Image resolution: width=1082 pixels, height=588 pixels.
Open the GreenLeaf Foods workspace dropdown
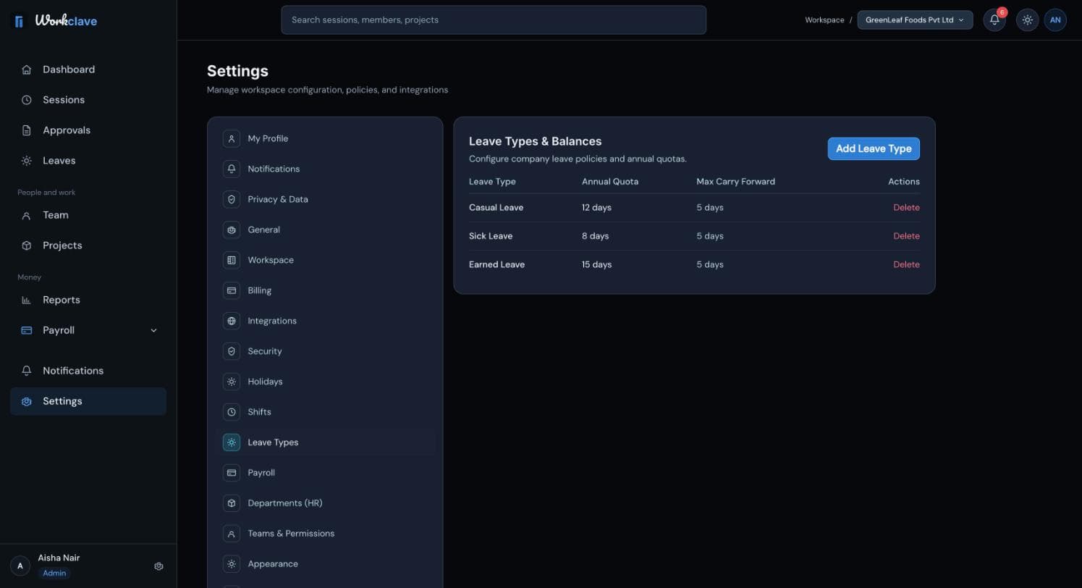pos(915,20)
